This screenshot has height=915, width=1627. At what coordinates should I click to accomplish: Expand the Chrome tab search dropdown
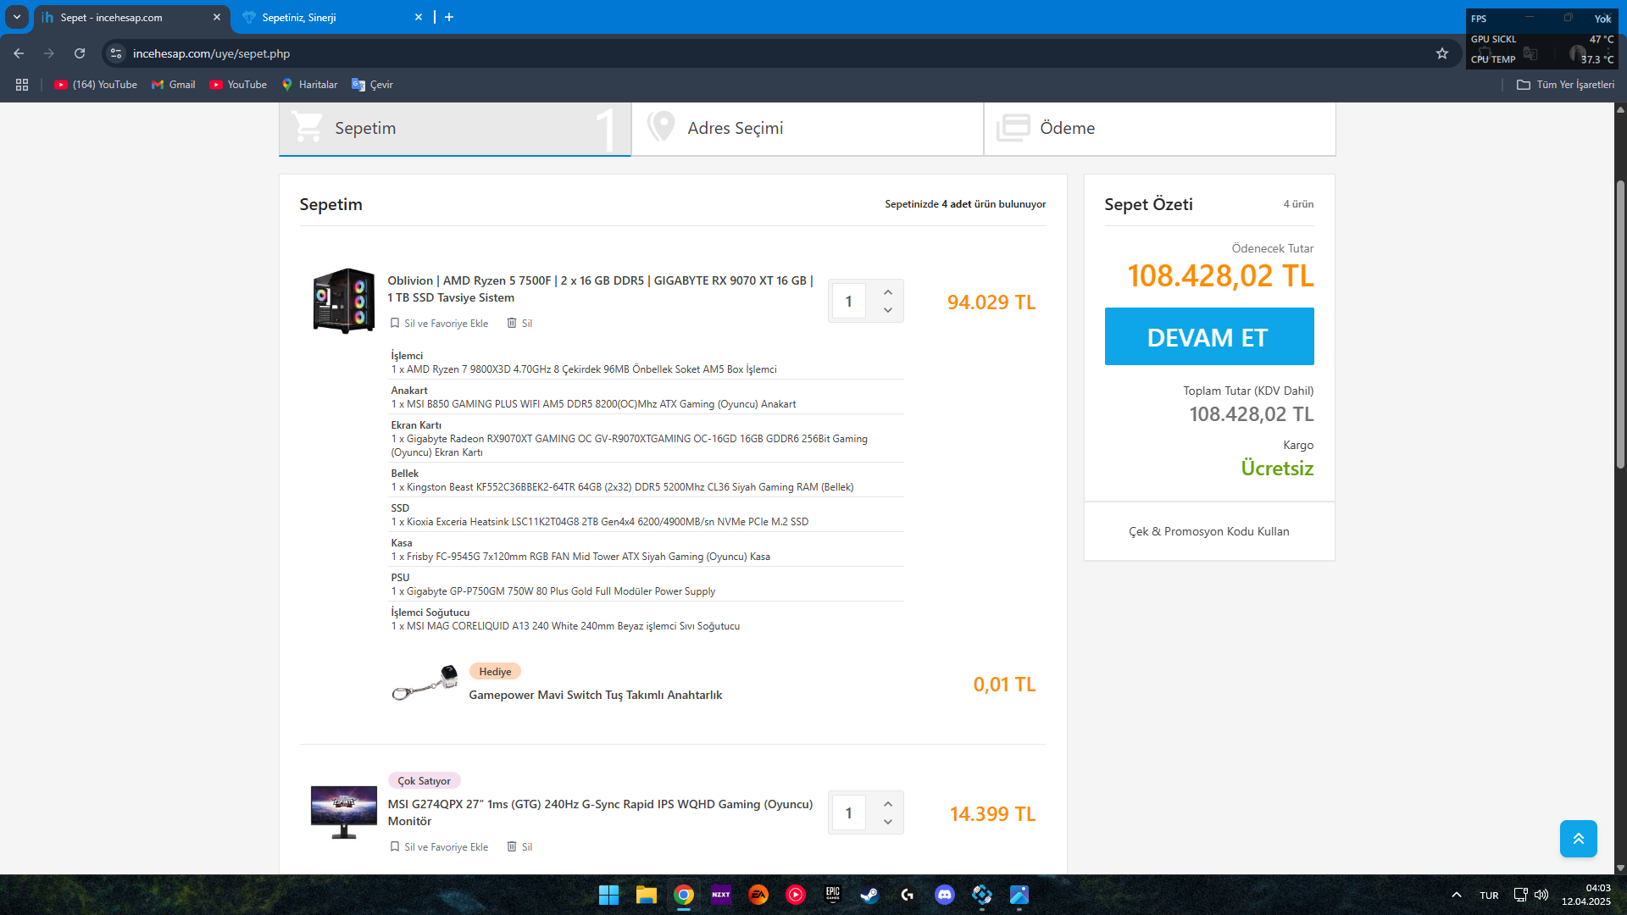pyautogui.click(x=16, y=17)
